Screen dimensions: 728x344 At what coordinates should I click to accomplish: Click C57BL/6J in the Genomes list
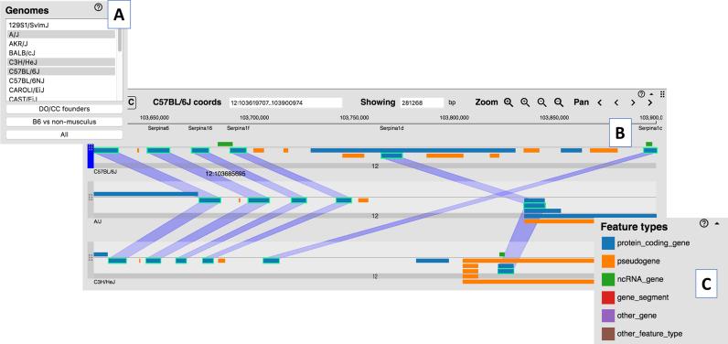61,71
